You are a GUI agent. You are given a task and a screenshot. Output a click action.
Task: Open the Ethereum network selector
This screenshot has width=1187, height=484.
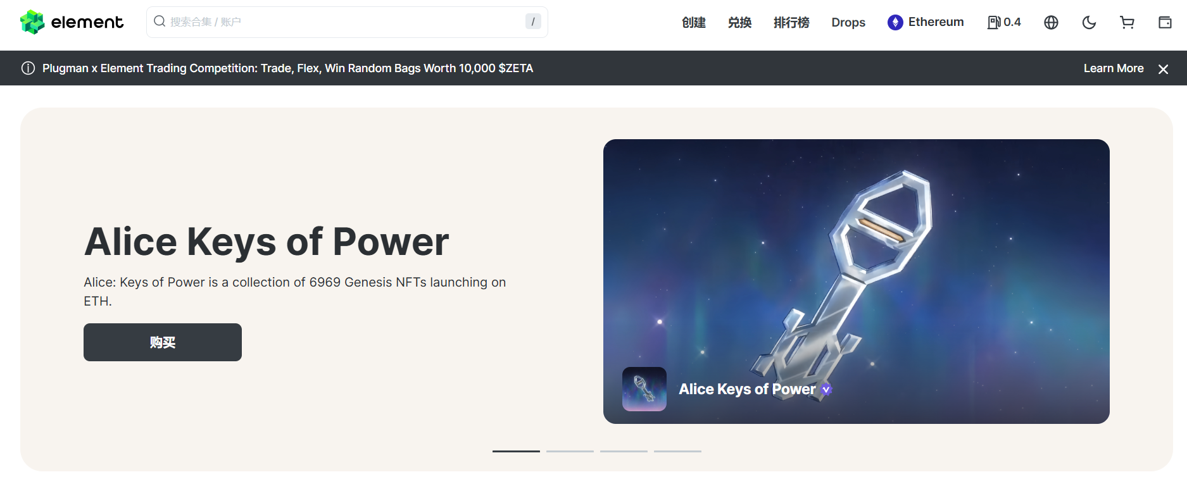(x=926, y=22)
